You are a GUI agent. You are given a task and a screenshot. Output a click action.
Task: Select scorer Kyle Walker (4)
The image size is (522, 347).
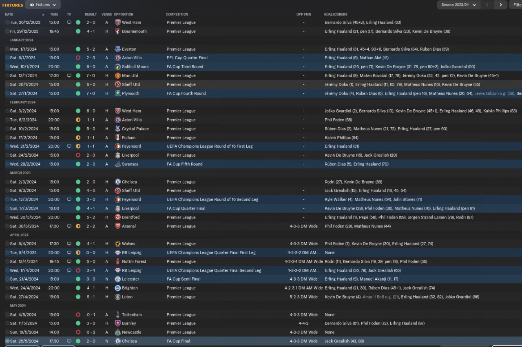[x=338, y=200]
